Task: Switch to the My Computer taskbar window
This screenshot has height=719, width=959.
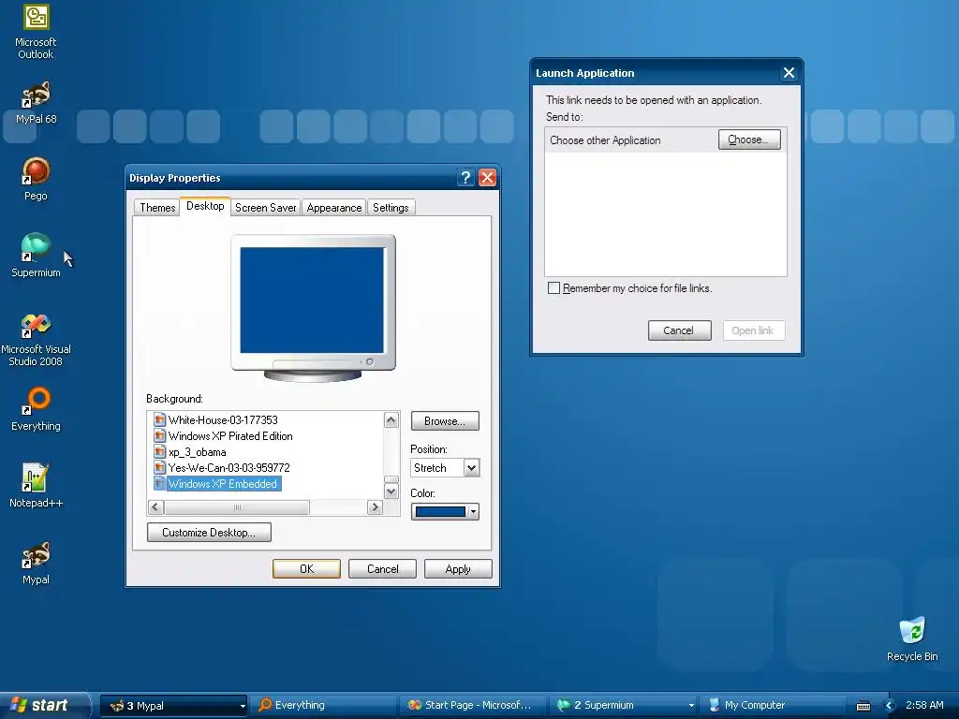Action: pyautogui.click(x=773, y=706)
